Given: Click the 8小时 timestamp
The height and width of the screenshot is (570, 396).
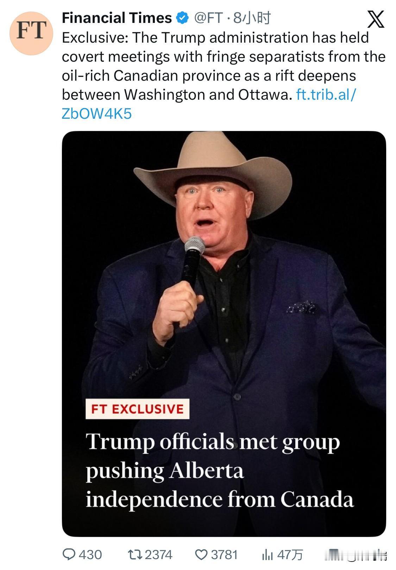Looking at the screenshot, I should coord(252,18).
